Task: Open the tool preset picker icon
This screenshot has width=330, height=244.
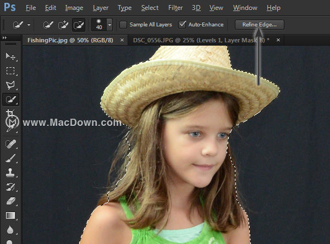Action: [18, 25]
